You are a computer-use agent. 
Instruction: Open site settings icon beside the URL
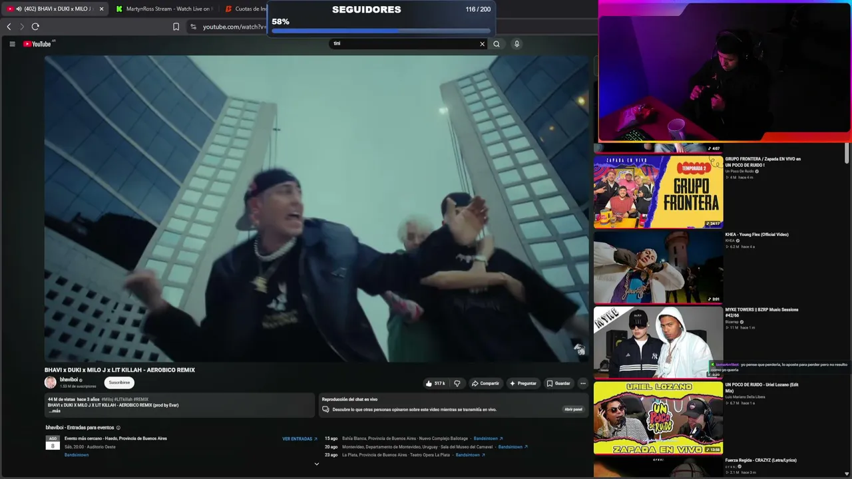193,27
